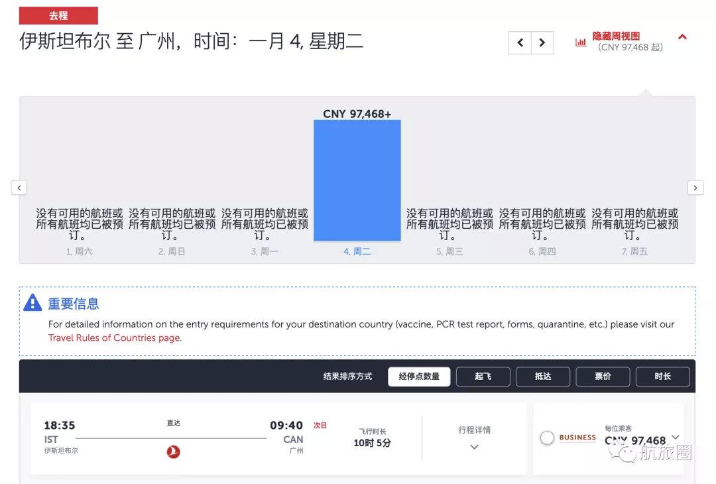Sort results by 经停点数量

419,377
